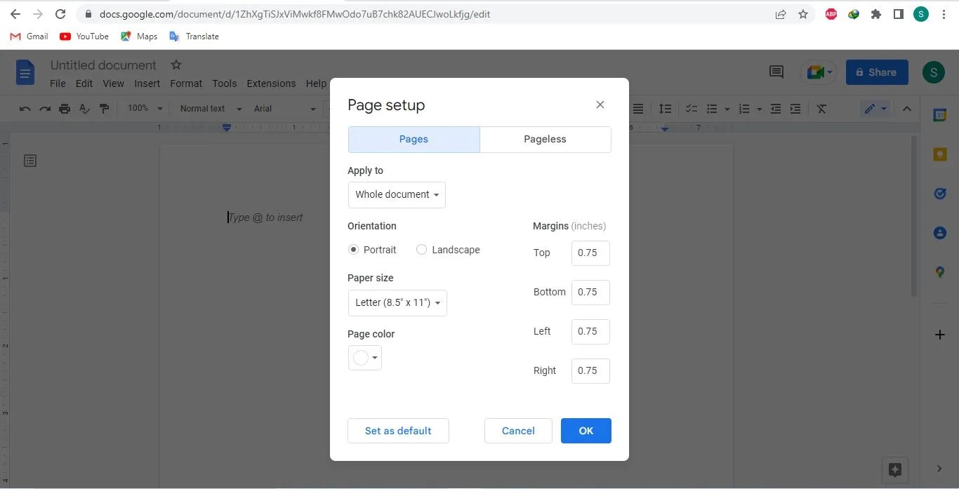Select the clear formatting icon
This screenshot has height=489, width=959.
coord(821,109)
